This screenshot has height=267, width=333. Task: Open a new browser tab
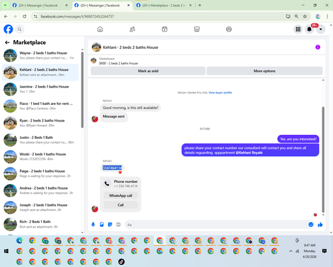point(200,5)
